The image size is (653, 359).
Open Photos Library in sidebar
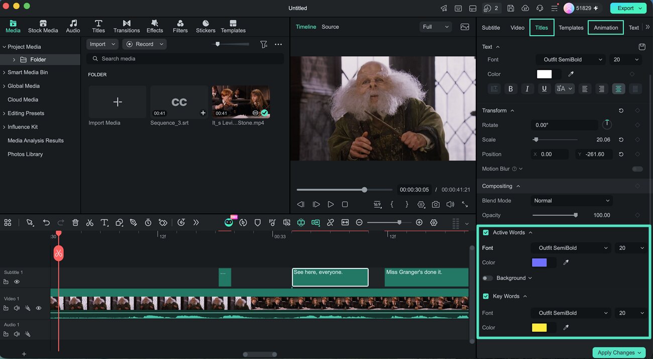(25, 154)
